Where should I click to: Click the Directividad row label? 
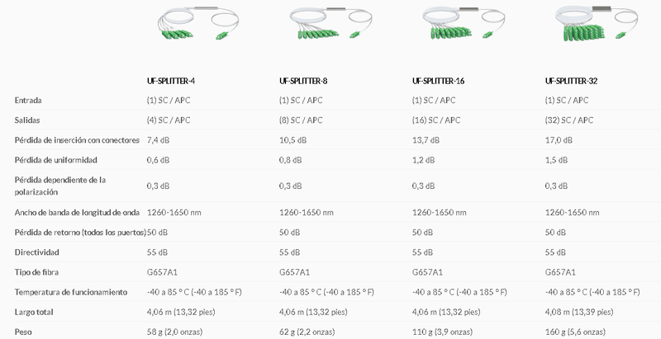pos(37,252)
